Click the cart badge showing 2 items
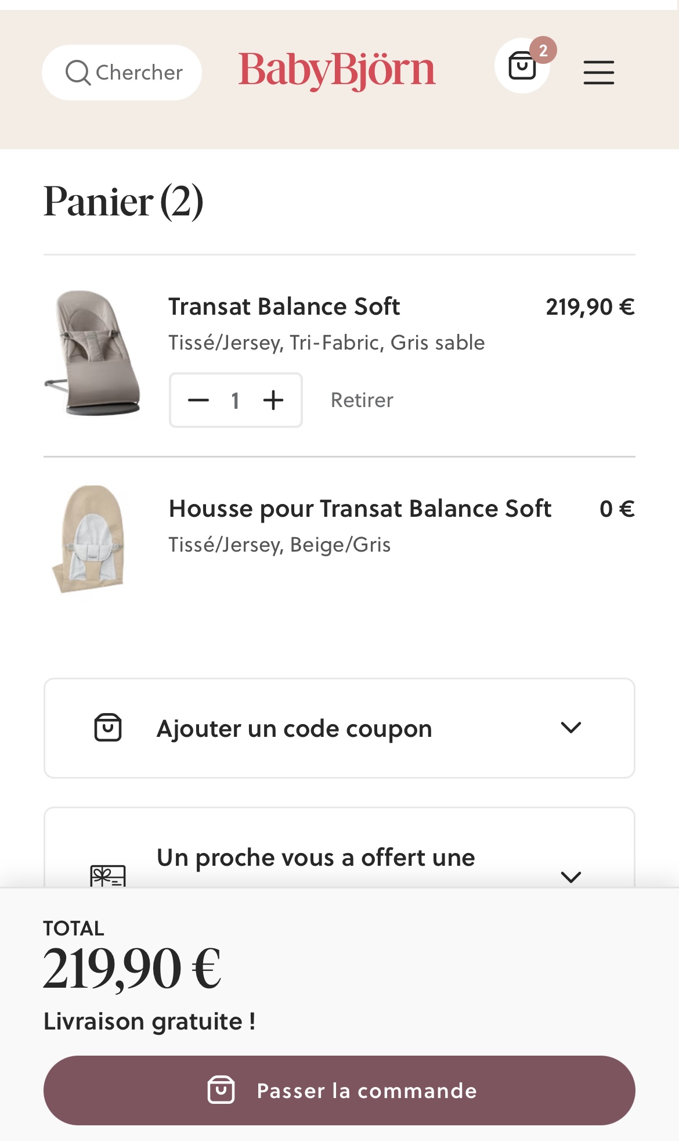The image size is (679, 1141). tap(543, 51)
